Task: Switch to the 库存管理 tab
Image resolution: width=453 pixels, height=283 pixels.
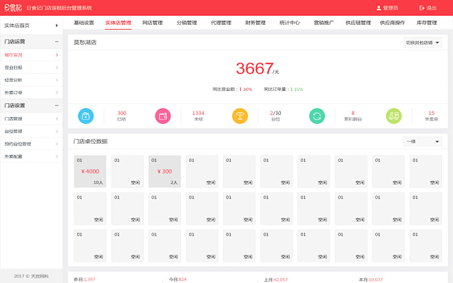Action: coord(427,23)
